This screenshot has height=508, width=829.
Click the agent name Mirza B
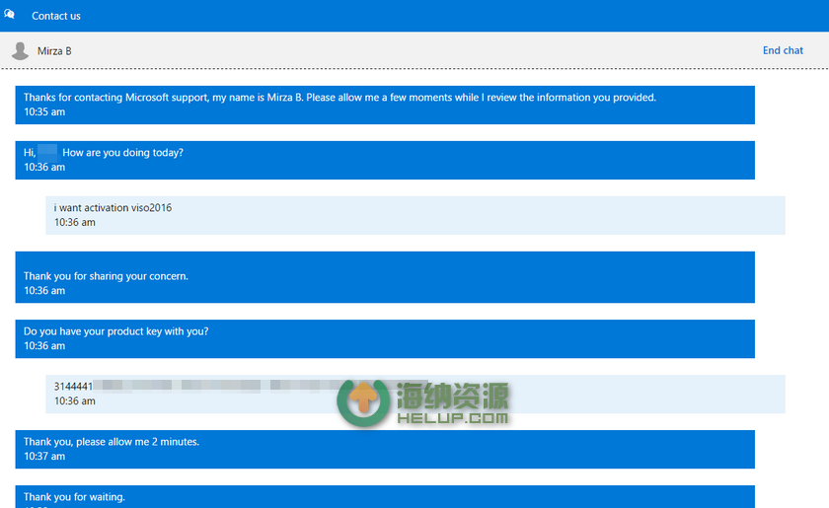point(54,50)
